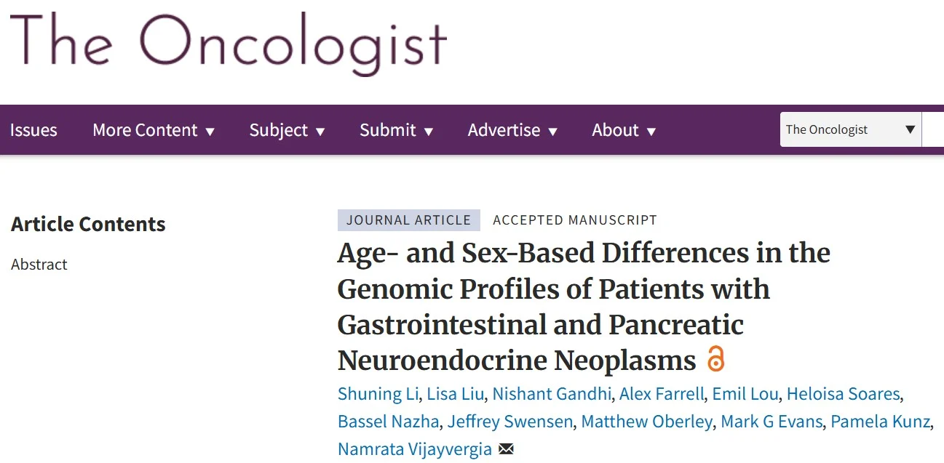
Task: Expand the More Content dropdown
Action: [154, 130]
